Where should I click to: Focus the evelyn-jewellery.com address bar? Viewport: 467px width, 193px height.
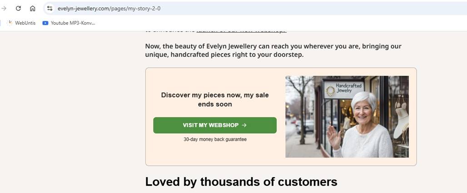pyautogui.click(x=182, y=8)
